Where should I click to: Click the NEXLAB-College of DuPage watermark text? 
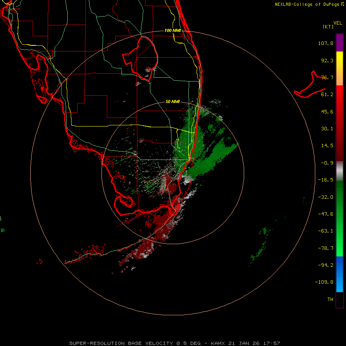pyautogui.click(x=309, y=4)
